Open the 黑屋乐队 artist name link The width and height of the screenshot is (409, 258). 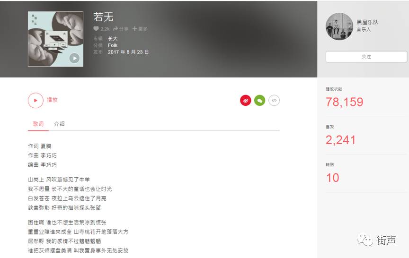(367, 22)
